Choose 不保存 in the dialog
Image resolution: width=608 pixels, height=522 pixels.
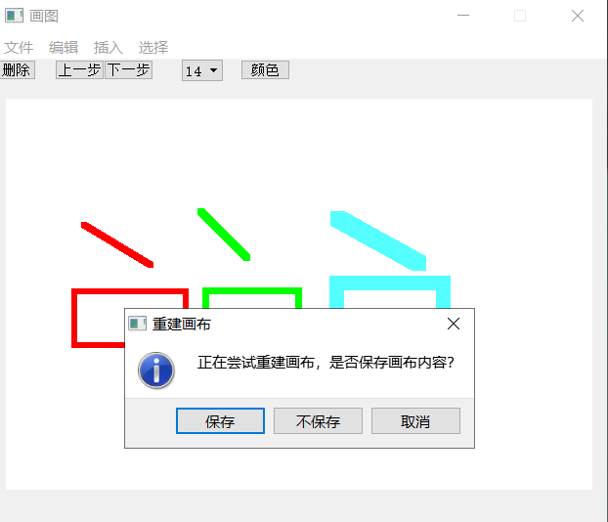[x=318, y=420]
